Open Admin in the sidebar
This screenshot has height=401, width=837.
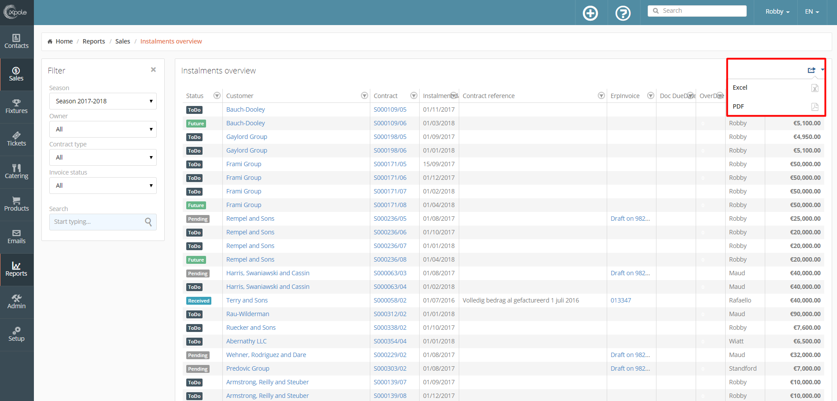coord(17,302)
